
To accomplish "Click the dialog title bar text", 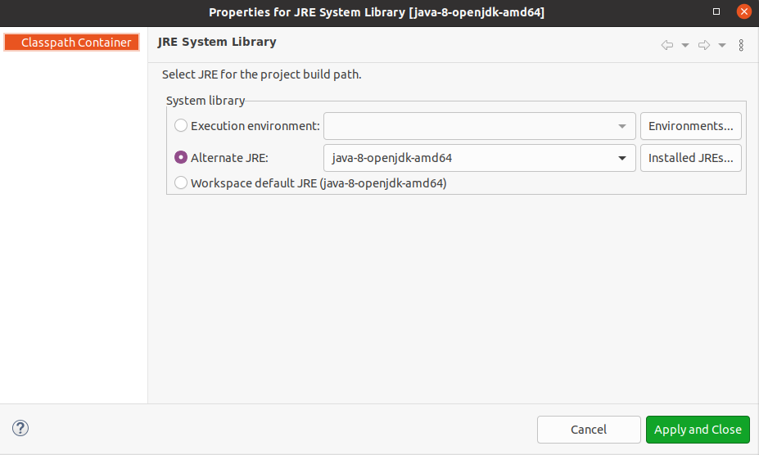I will coord(377,12).
